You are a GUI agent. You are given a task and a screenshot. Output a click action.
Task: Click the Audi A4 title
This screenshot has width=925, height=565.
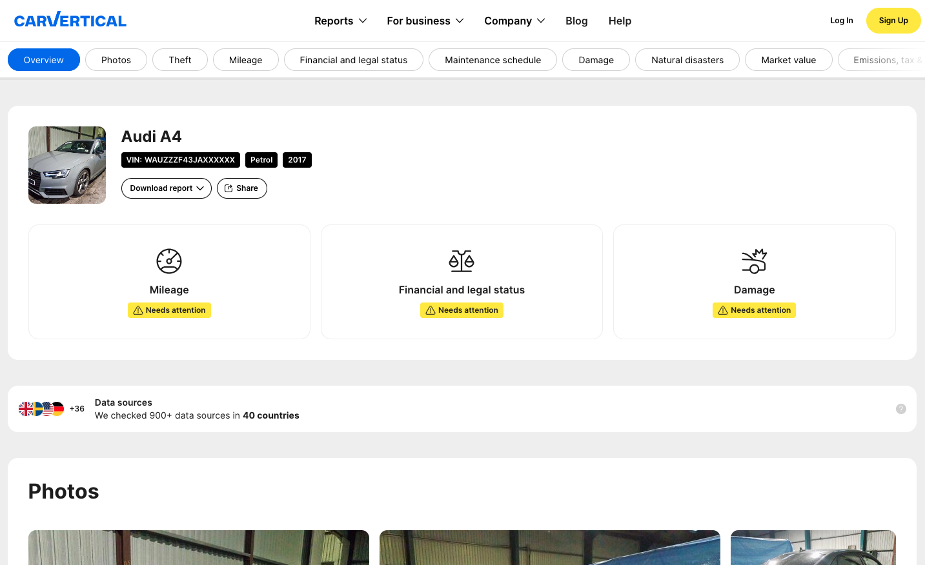tap(152, 137)
